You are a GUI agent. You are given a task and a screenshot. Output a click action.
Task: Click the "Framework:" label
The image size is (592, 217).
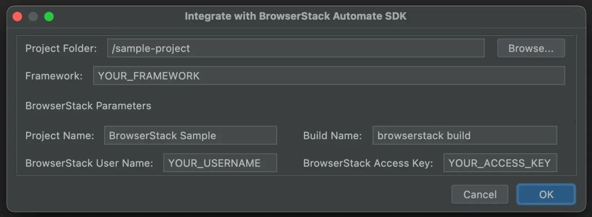(54, 76)
